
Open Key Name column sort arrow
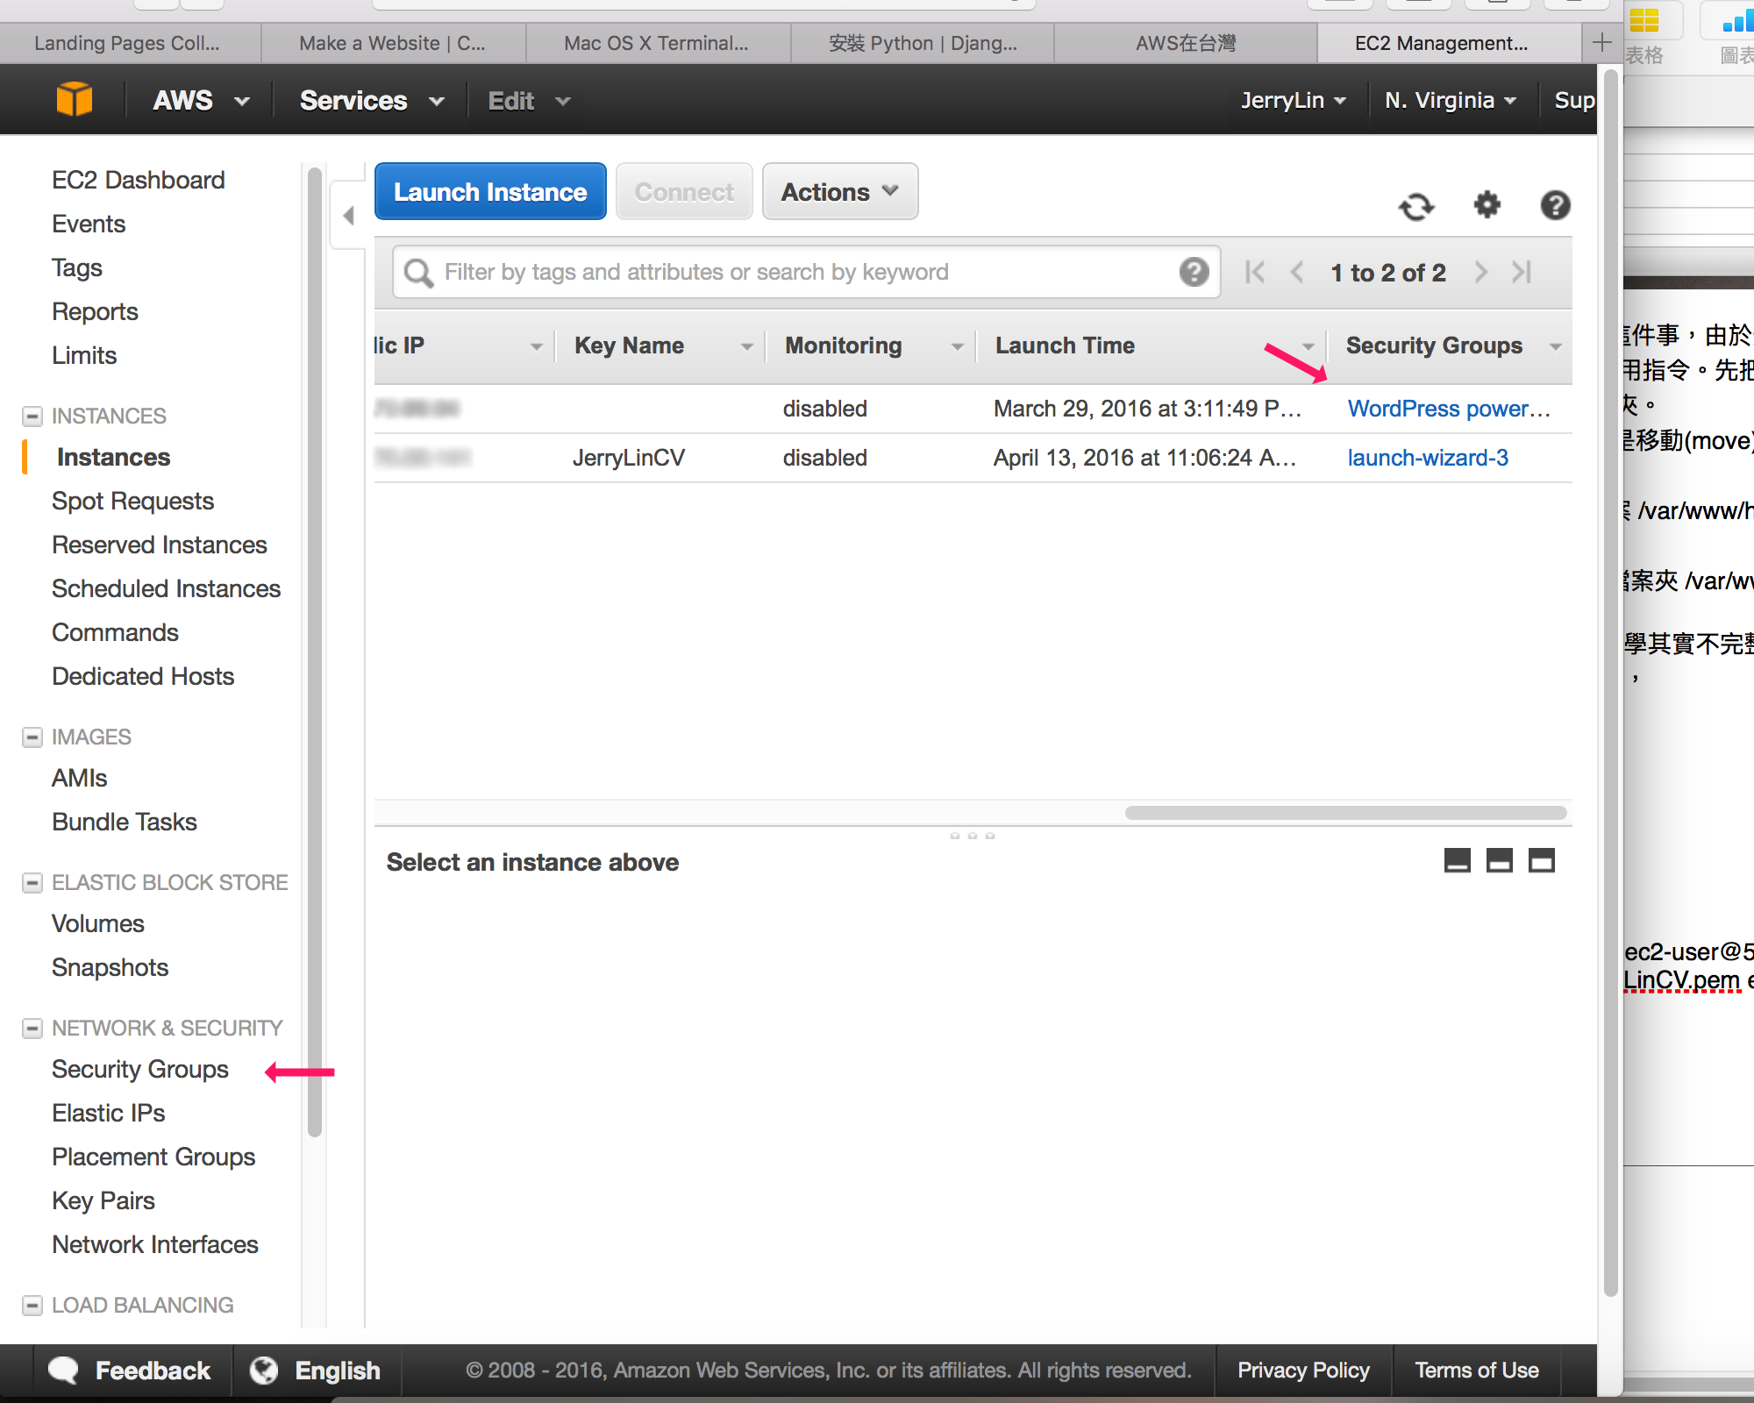coord(746,347)
